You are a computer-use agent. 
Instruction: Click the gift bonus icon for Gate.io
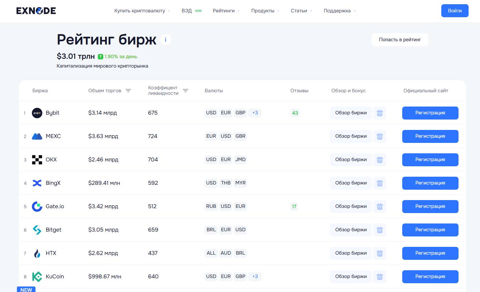pyautogui.click(x=379, y=207)
